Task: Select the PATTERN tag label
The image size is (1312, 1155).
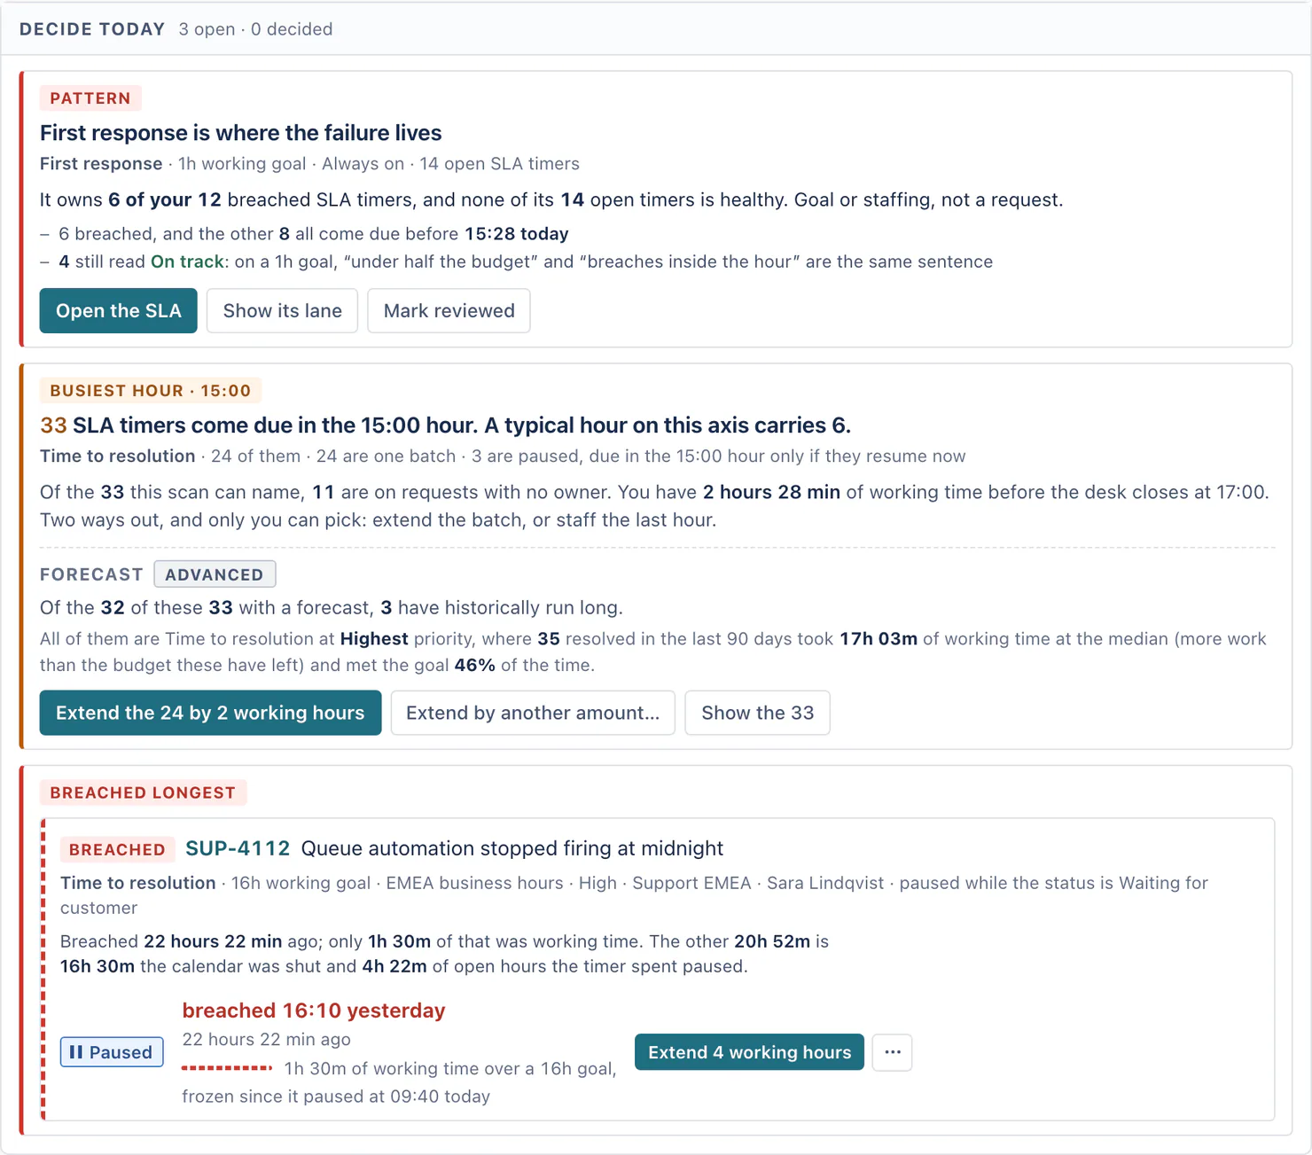Action: click(90, 98)
